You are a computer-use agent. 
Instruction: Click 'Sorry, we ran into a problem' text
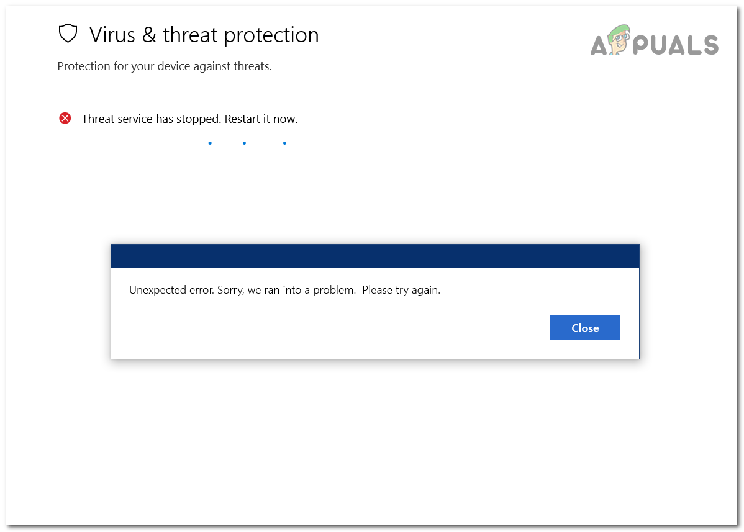click(287, 290)
